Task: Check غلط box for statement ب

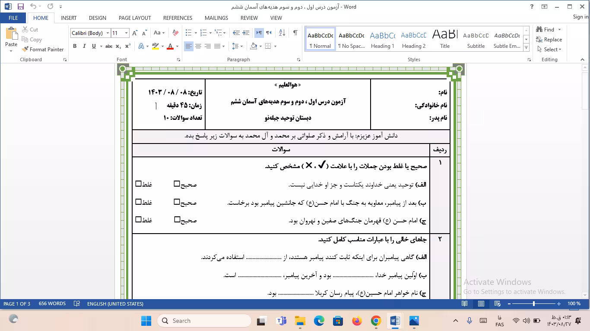Action: tap(138, 202)
